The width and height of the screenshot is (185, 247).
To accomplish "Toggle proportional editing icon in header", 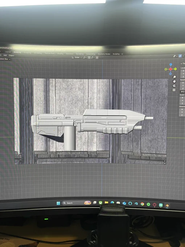I will tap(97, 58).
